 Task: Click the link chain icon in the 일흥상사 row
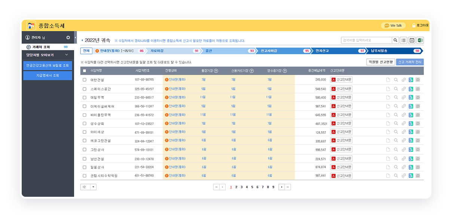pyautogui.click(x=403, y=167)
